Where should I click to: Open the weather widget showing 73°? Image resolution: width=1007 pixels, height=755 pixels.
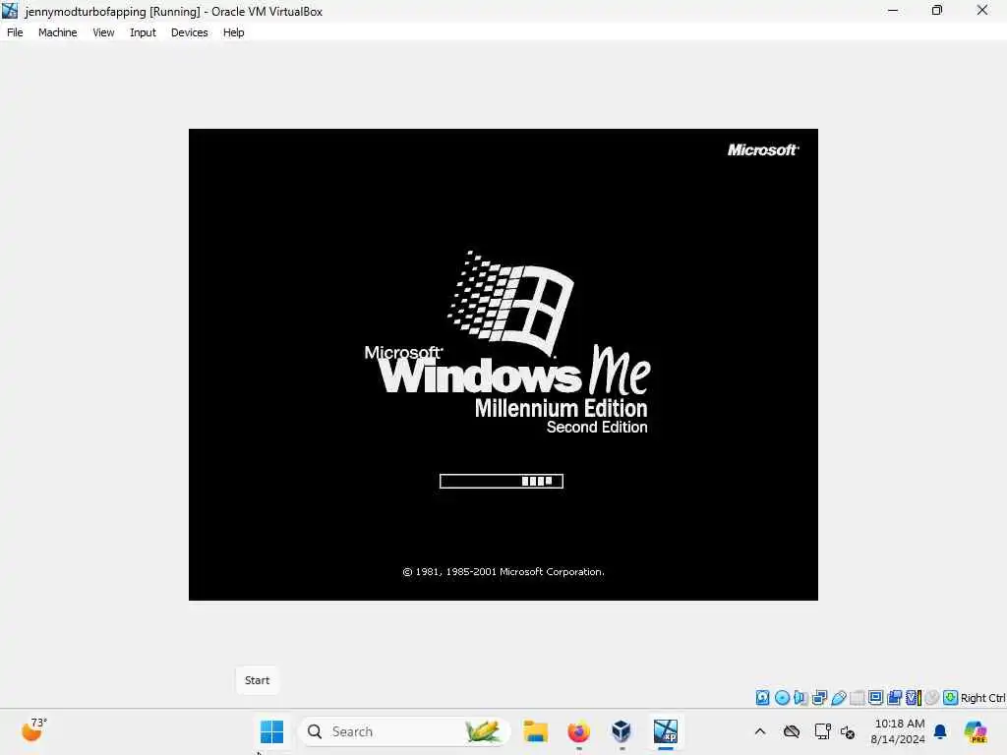tap(34, 730)
